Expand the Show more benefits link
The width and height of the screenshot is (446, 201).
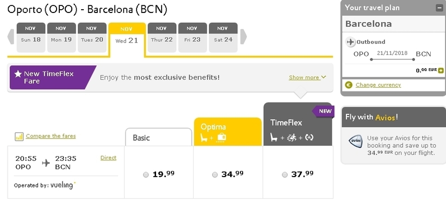(307, 77)
